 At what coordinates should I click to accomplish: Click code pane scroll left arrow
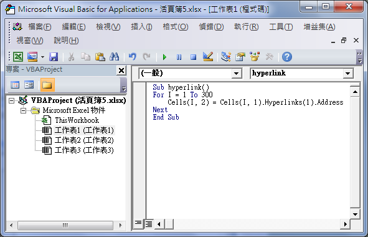pyautogui.click(x=159, y=224)
